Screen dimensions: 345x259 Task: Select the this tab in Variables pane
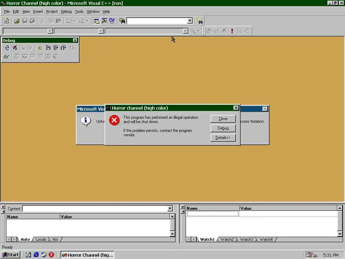point(55,239)
